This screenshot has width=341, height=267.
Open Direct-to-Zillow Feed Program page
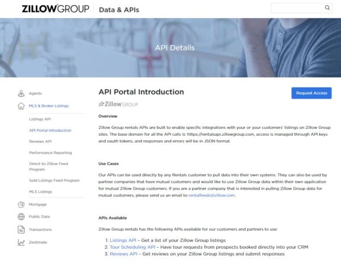tap(49, 166)
